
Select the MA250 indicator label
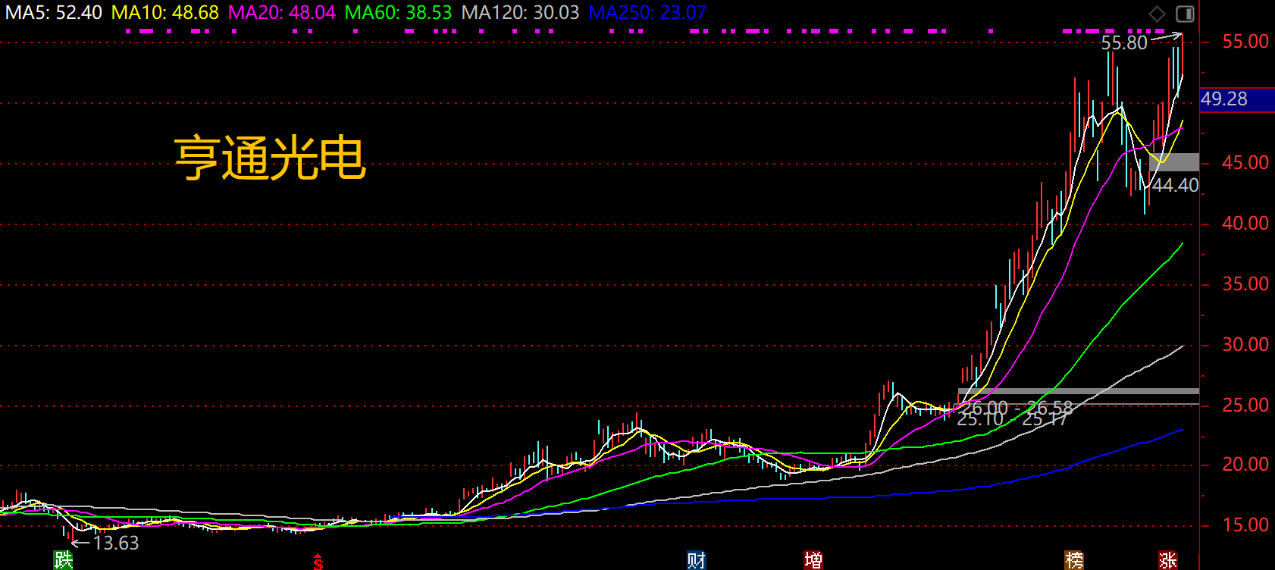coord(647,13)
